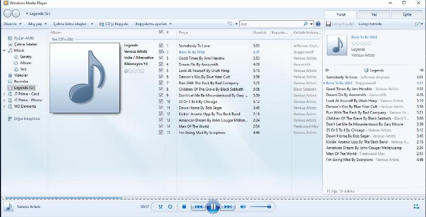The height and width of the screenshot is (217, 426).
Task: Click the music note icon in bottom bar
Action: click(x=9, y=206)
